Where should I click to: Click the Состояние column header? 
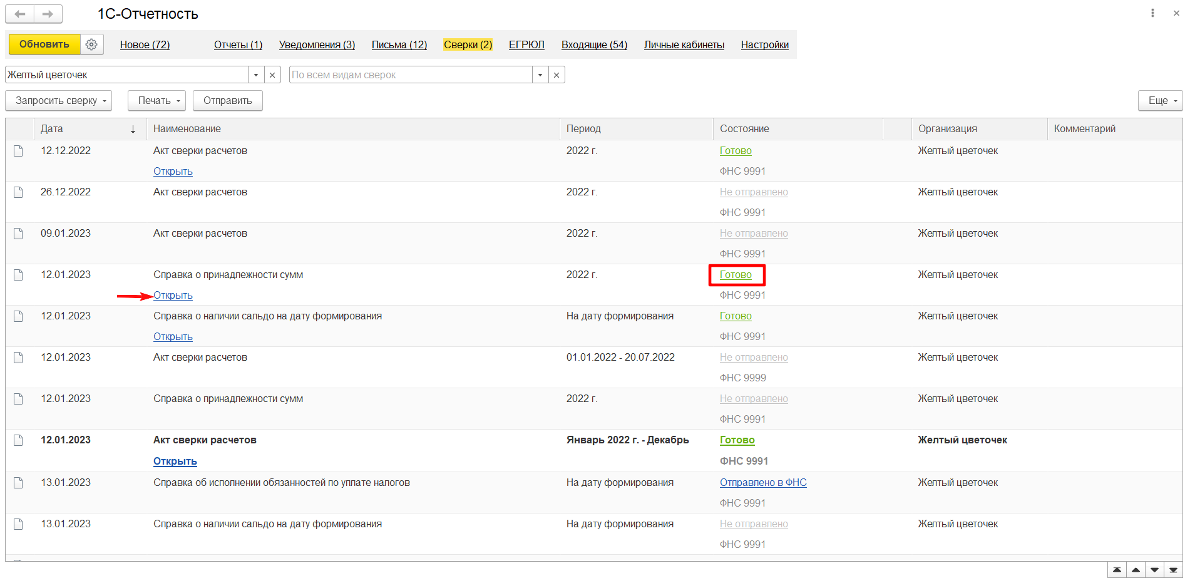(798, 129)
